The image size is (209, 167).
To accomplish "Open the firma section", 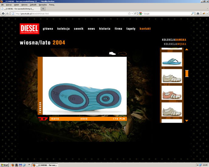I will (118, 29).
